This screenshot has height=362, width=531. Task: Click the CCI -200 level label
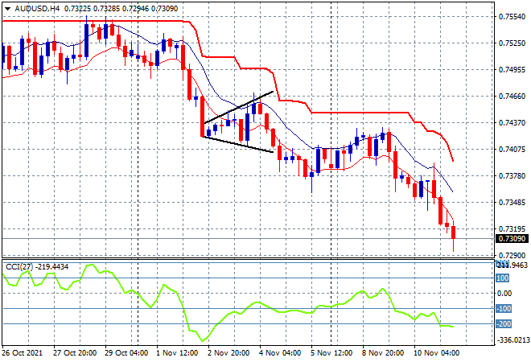pyautogui.click(x=502, y=324)
